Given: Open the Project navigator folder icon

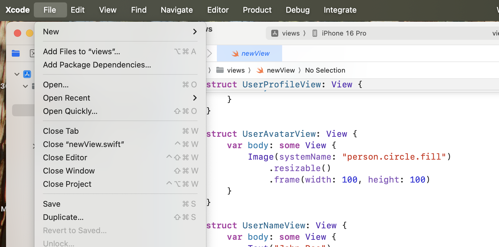Looking at the screenshot, I should point(16,53).
